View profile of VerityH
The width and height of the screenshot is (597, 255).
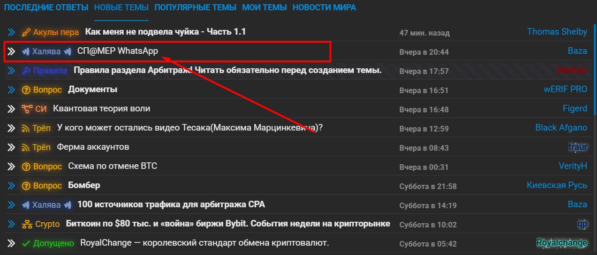coord(573,166)
